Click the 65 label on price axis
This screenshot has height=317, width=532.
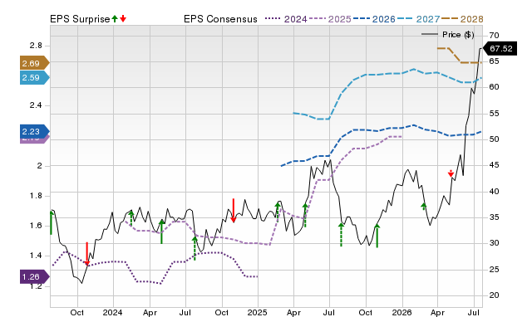click(x=494, y=61)
